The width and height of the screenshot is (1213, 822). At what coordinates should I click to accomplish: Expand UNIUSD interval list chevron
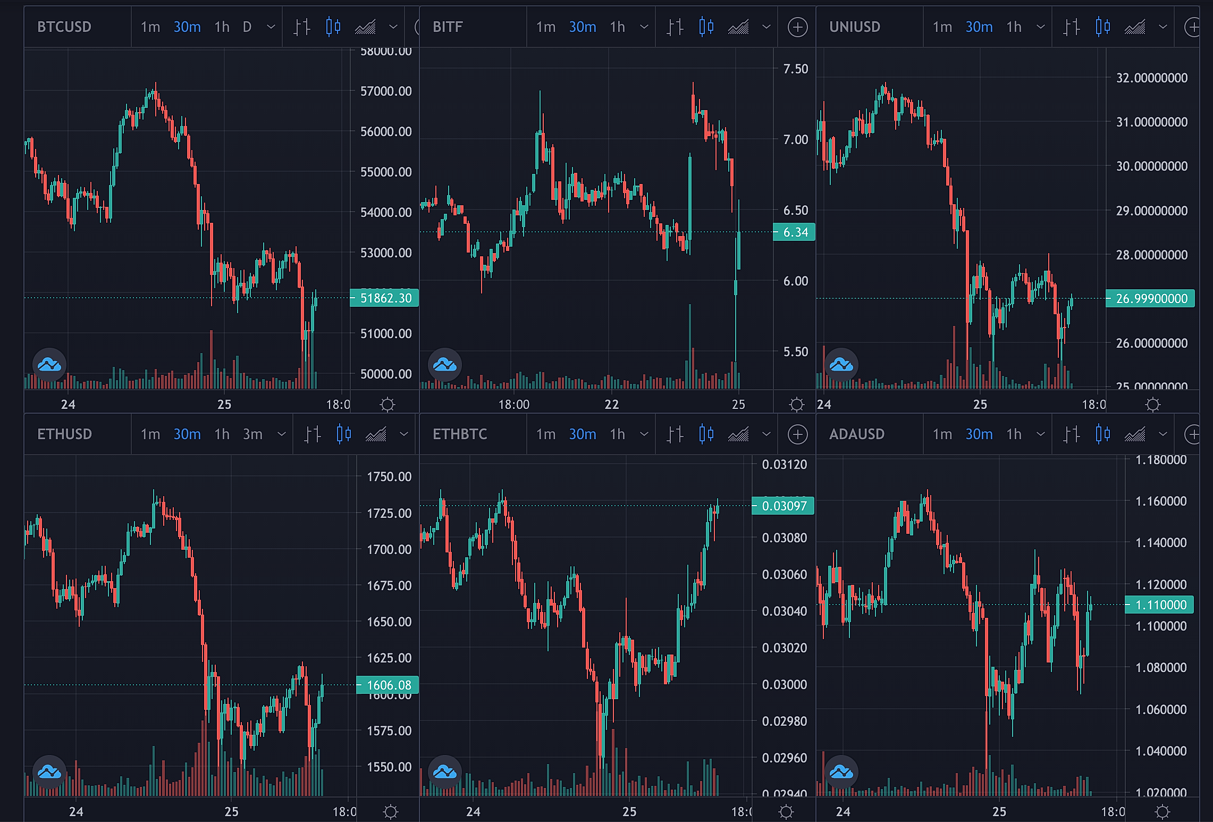(1041, 27)
